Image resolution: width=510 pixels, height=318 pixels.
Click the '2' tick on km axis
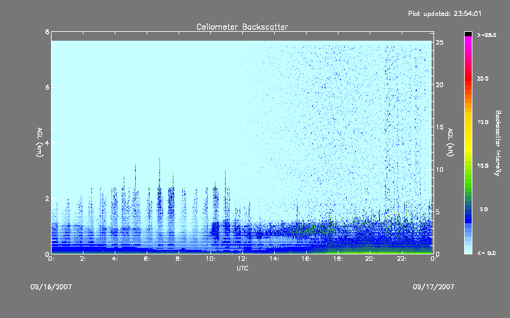47,198
